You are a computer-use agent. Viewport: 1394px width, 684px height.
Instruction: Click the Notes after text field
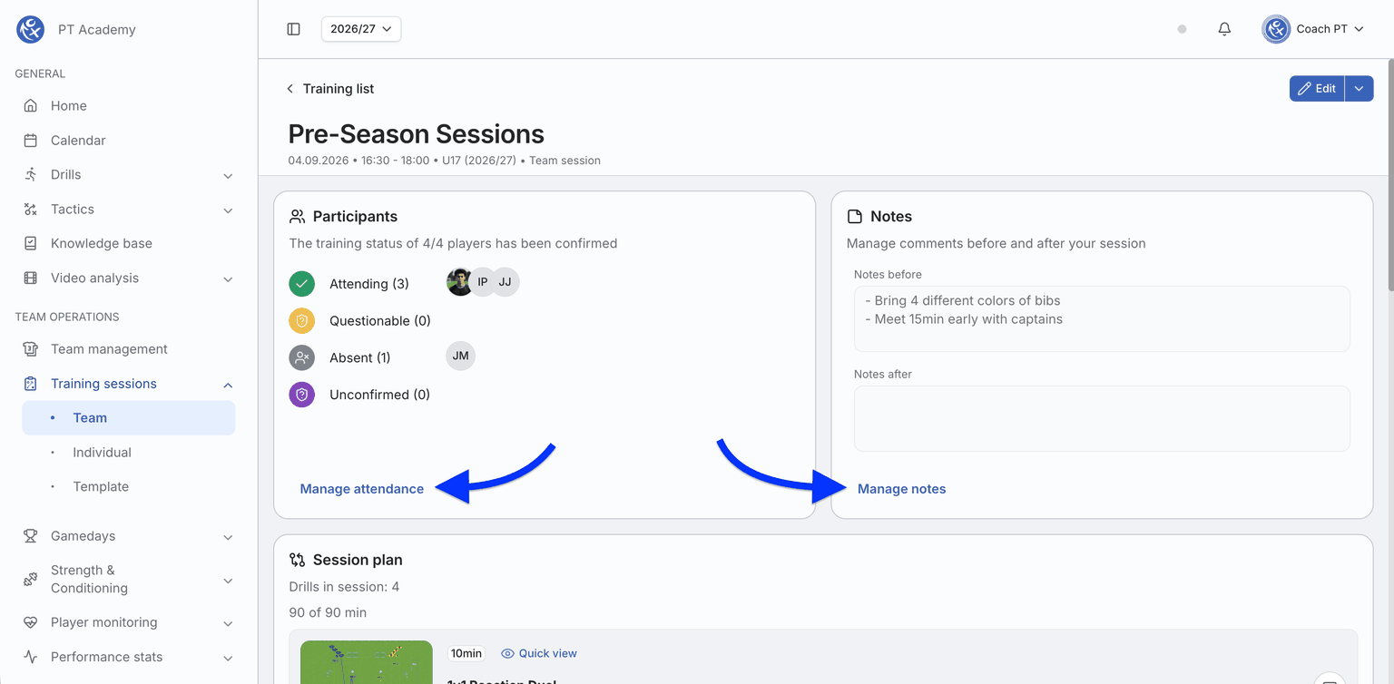pos(1102,419)
